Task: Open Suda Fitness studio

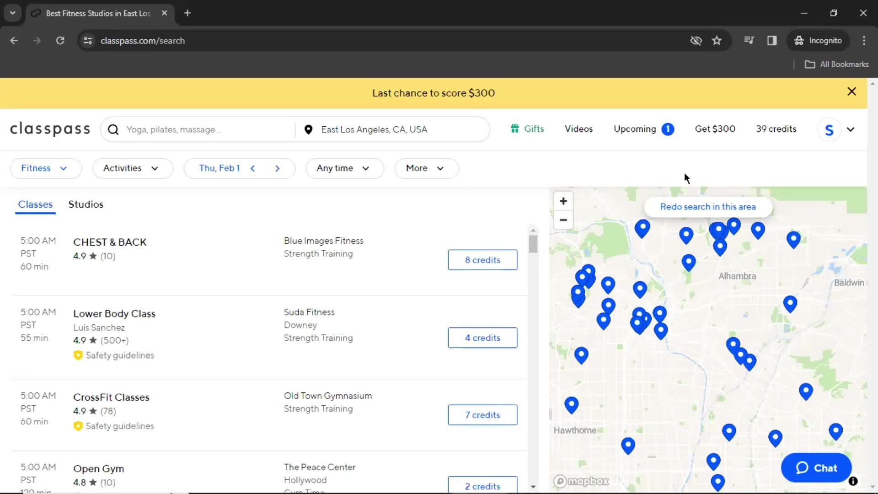Action: pyautogui.click(x=309, y=312)
